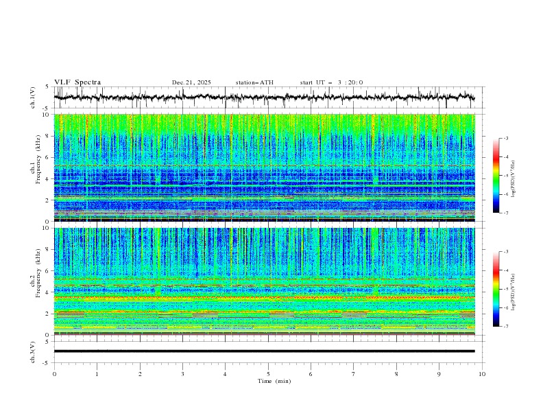The image size is (543, 420).
Task: Click the "8" kHz tick on ch.1 spectrogram
Action: [47, 136]
